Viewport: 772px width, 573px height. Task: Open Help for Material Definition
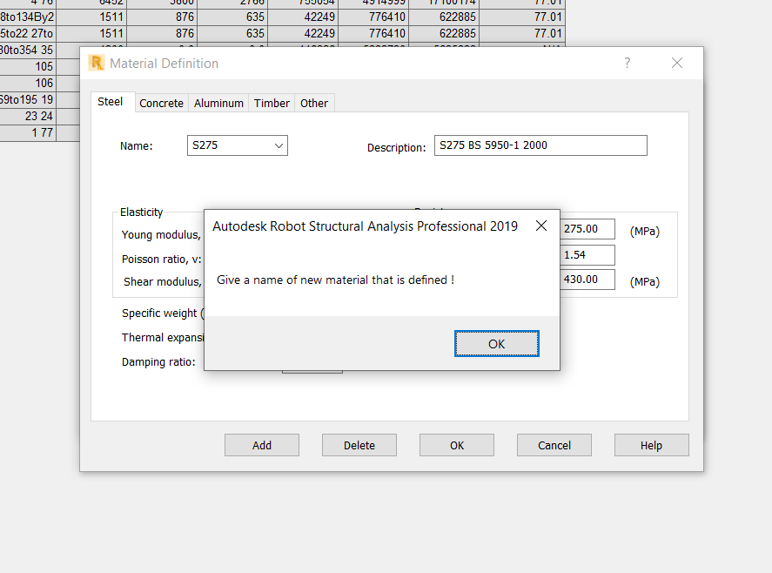[x=651, y=445]
